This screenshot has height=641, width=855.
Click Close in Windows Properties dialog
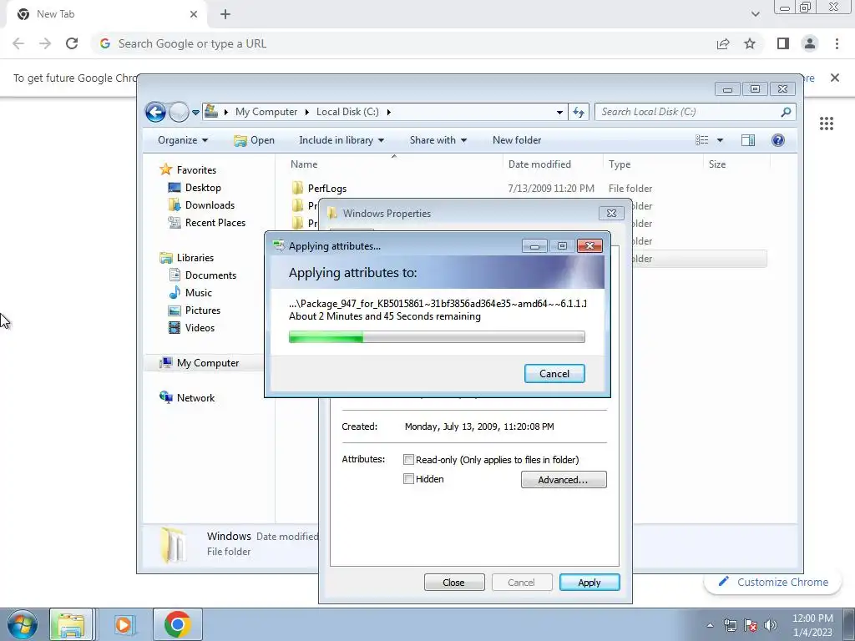coord(453,582)
